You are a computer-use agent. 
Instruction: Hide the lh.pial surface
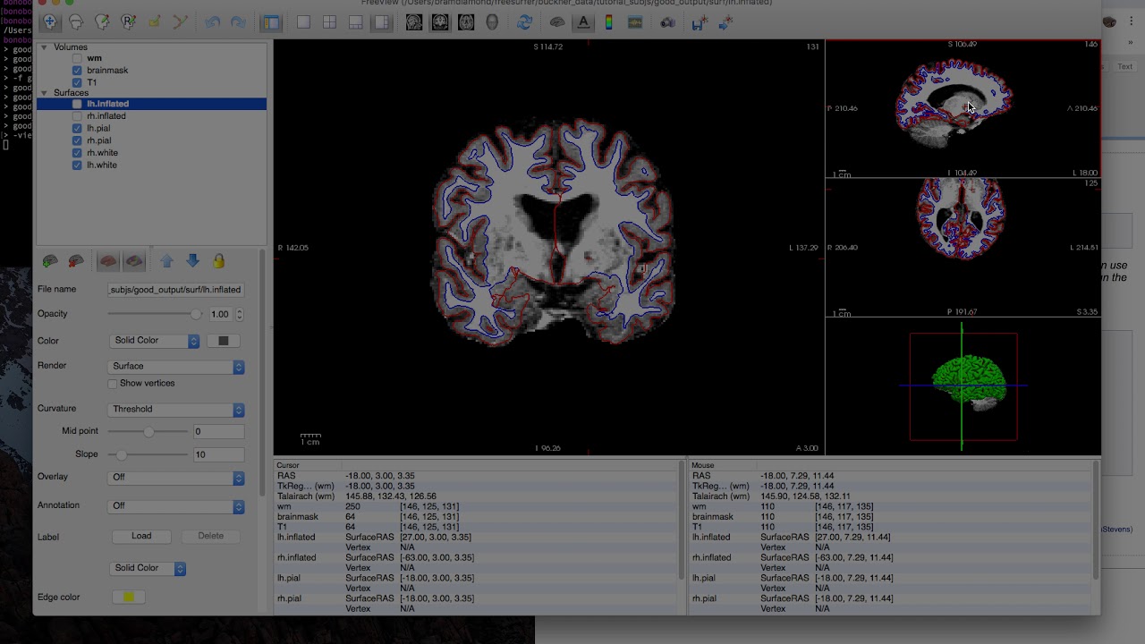click(77, 129)
